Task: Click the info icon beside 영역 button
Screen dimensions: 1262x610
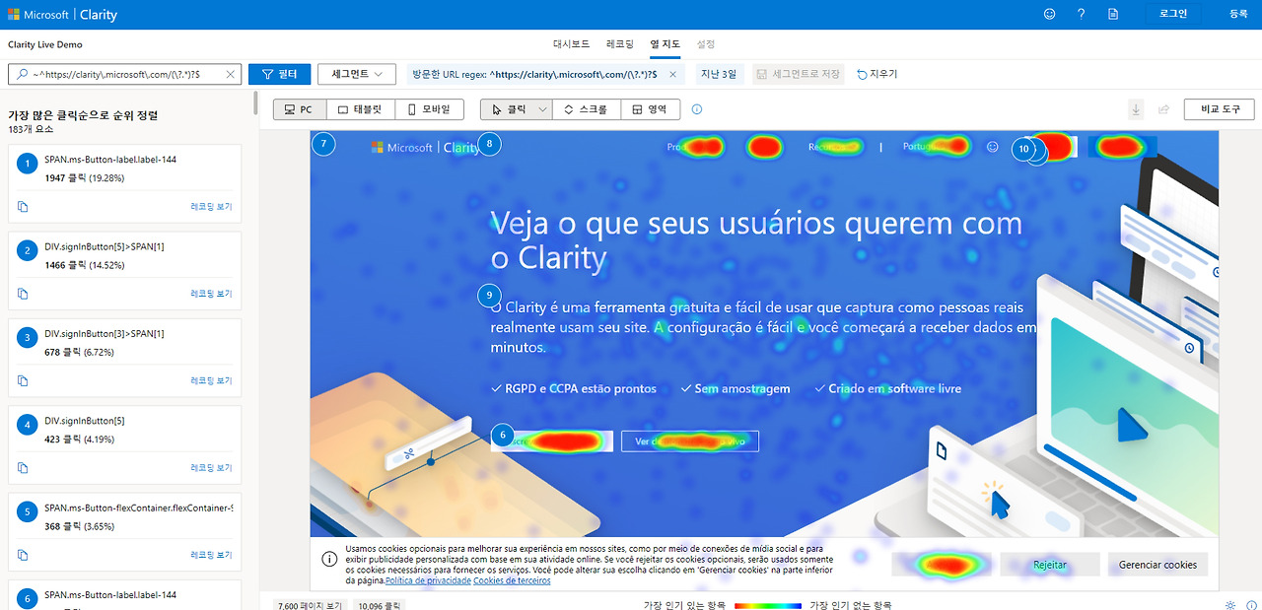Action: 697,109
